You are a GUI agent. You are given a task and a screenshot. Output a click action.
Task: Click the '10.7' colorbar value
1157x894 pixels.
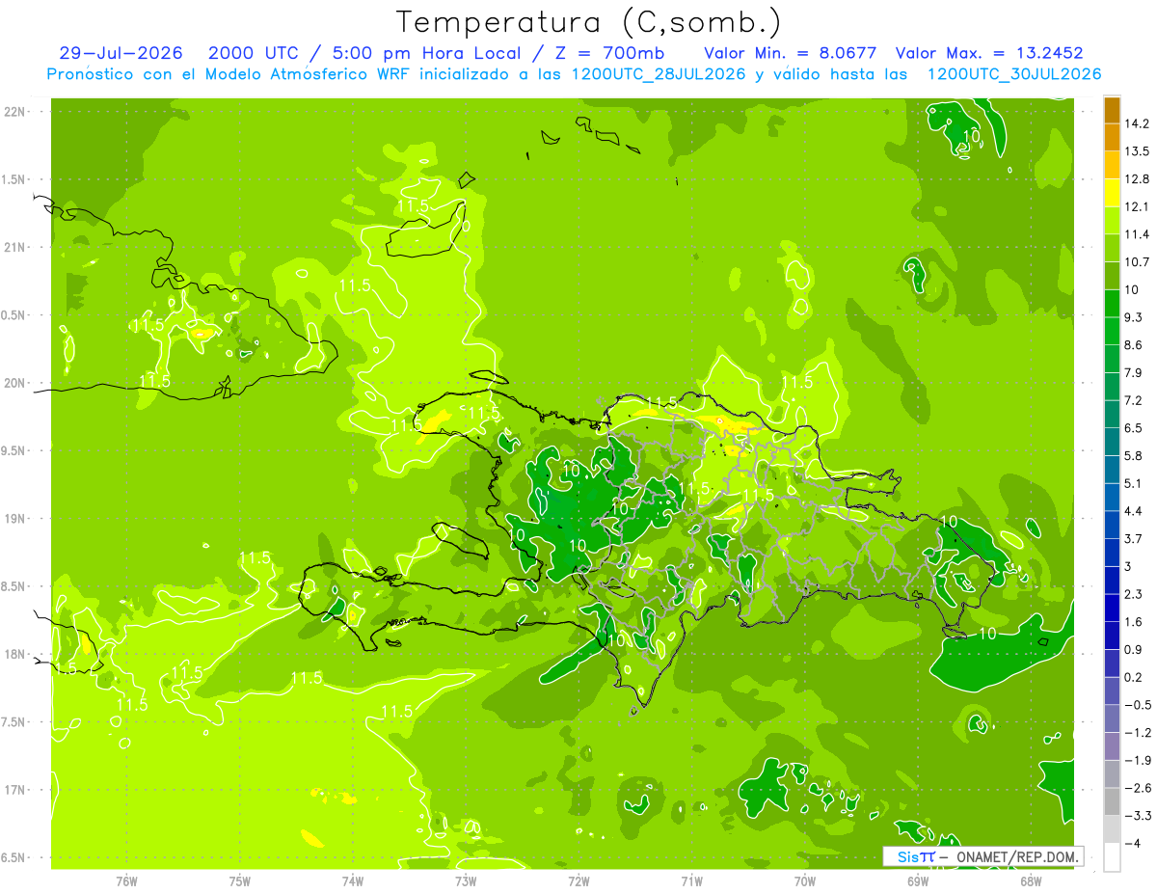pos(1138,262)
